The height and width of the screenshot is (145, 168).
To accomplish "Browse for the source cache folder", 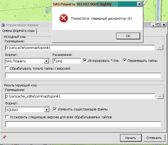I will click(160, 48).
